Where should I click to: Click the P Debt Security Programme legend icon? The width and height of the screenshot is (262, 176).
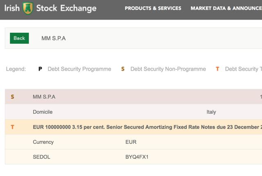40,69
